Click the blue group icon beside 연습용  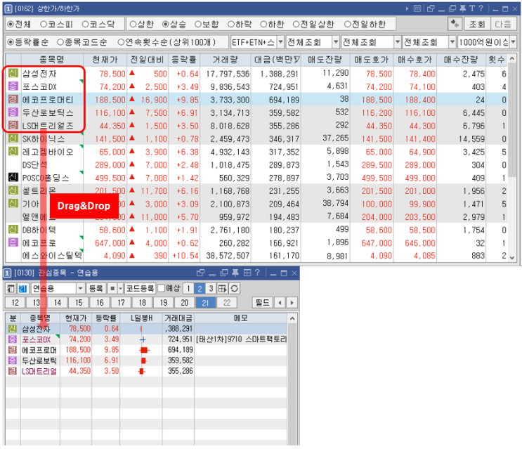click(x=22, y=288)
